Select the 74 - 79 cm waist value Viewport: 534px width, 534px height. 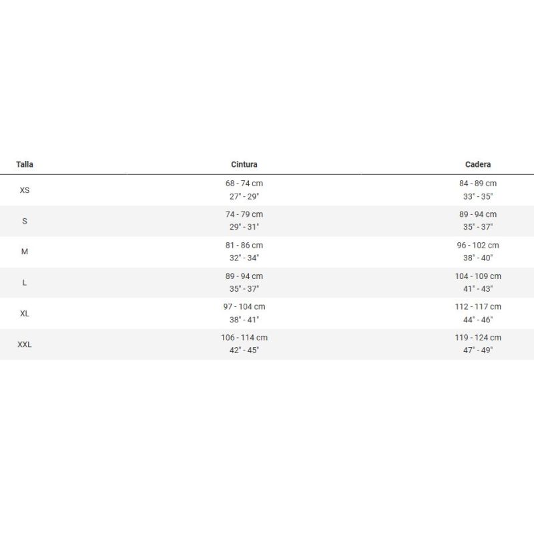point(244,214)
